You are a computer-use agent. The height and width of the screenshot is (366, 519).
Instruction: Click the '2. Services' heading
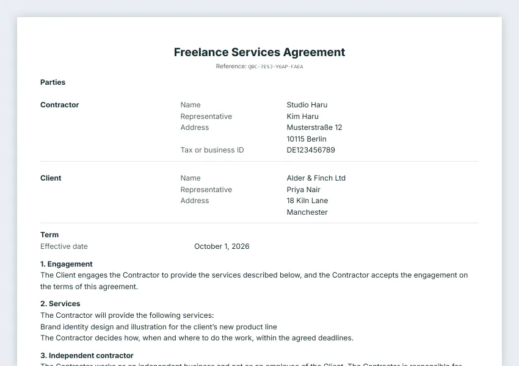60,304
